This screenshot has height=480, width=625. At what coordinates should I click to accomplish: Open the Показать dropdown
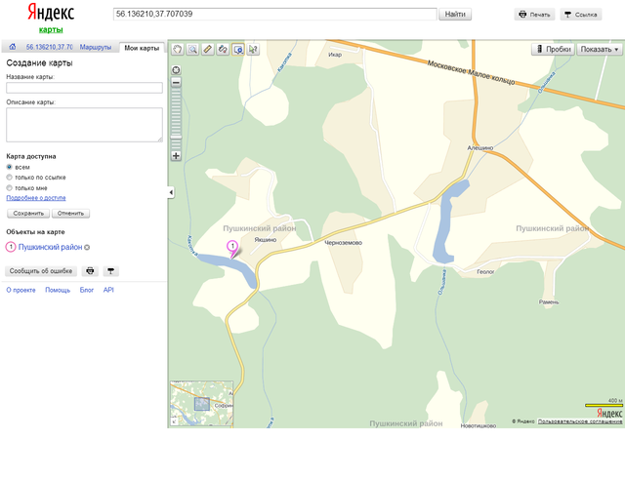click(x=599, y=50)
